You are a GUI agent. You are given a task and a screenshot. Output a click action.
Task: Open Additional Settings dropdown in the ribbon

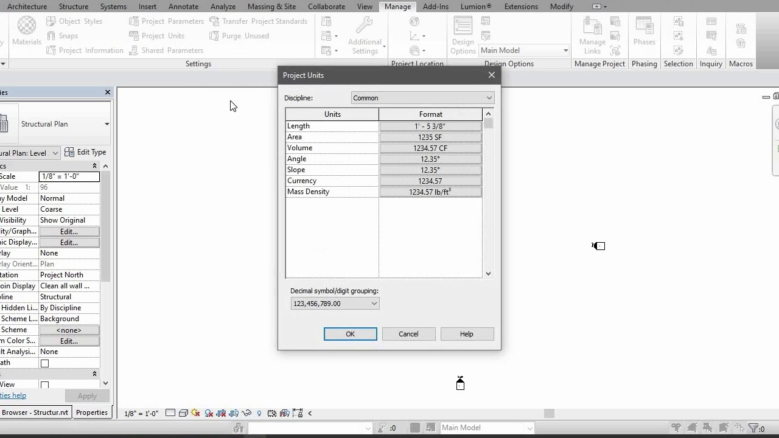365,36
